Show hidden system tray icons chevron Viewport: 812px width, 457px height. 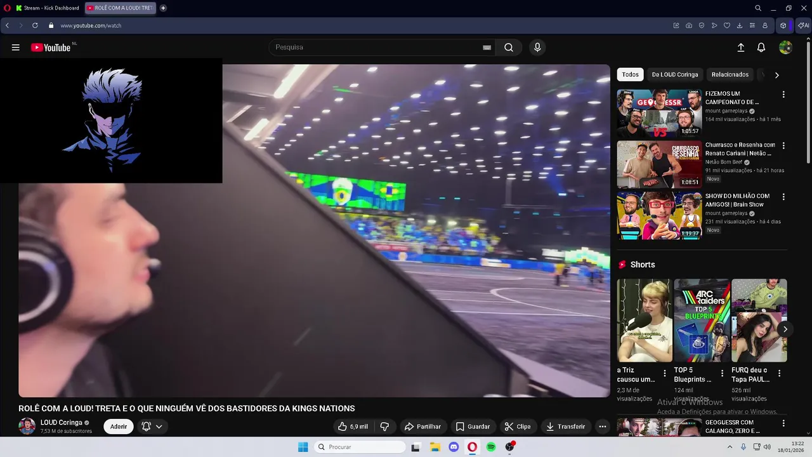coord(730,447)
